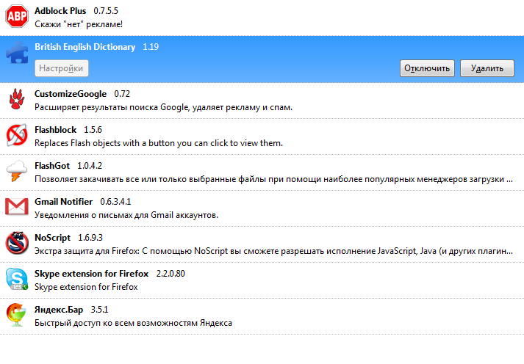Click the Adblock Plus ABP stop-sign icon
Viewport: 524px width, 364px height.
pyautogui.click(x=17, y=16)
